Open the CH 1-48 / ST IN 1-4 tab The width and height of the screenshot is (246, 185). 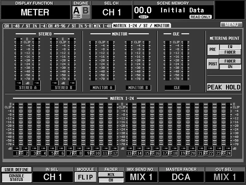pyautogui.click(x=25, y=26)
